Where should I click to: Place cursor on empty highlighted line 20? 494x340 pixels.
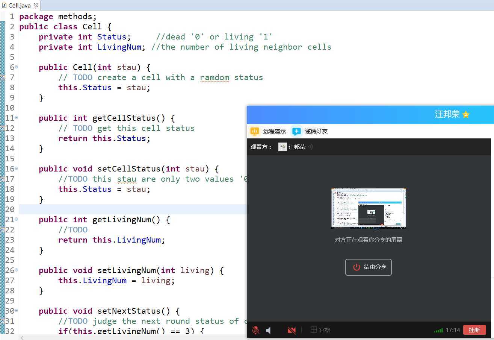(131, 209)
